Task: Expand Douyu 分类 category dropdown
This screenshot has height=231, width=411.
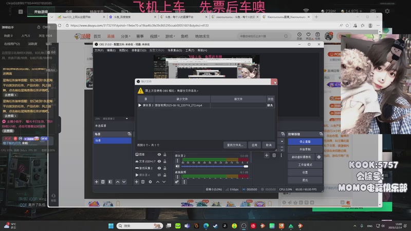Action: (x=125, y=36)
